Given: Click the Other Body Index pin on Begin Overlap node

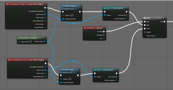Looking at the screenshot, I should coord(45,21).
